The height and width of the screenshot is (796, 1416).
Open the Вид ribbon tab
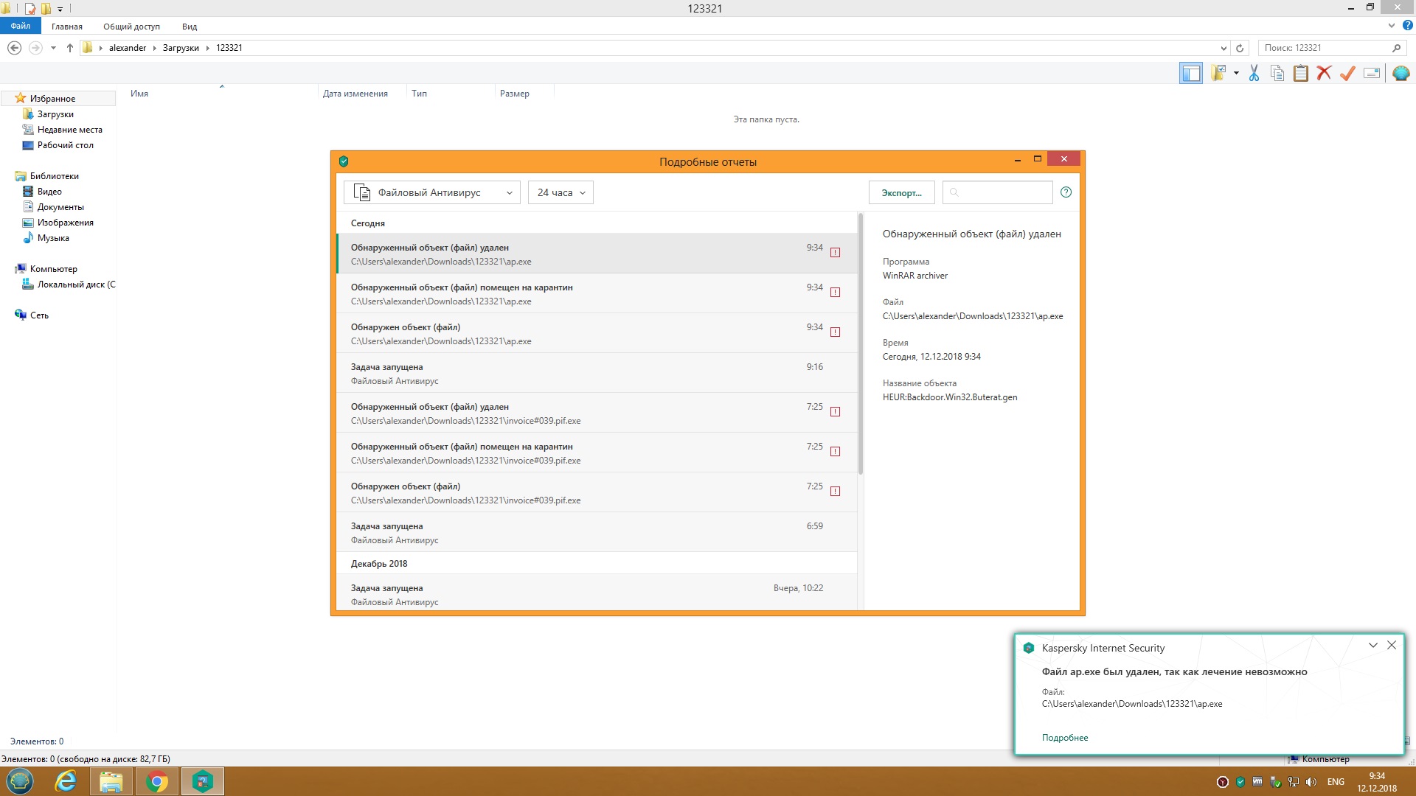tap(190, 27)
